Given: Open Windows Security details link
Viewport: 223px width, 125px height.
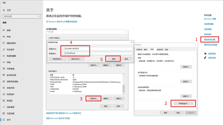Looking at the screenshot, I should (61, 22).
